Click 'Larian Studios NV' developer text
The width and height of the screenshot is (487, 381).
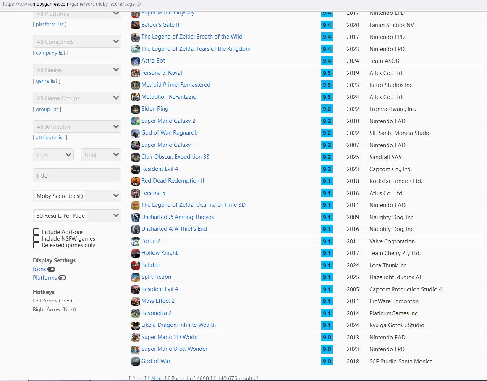[392, 25]
